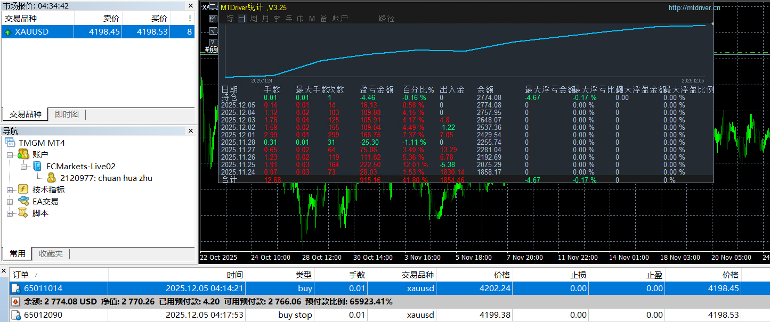Viewport: 770px width, 322px height.
Task: Click the 盈亏金额 column header in stats
Action: (377, 89)
